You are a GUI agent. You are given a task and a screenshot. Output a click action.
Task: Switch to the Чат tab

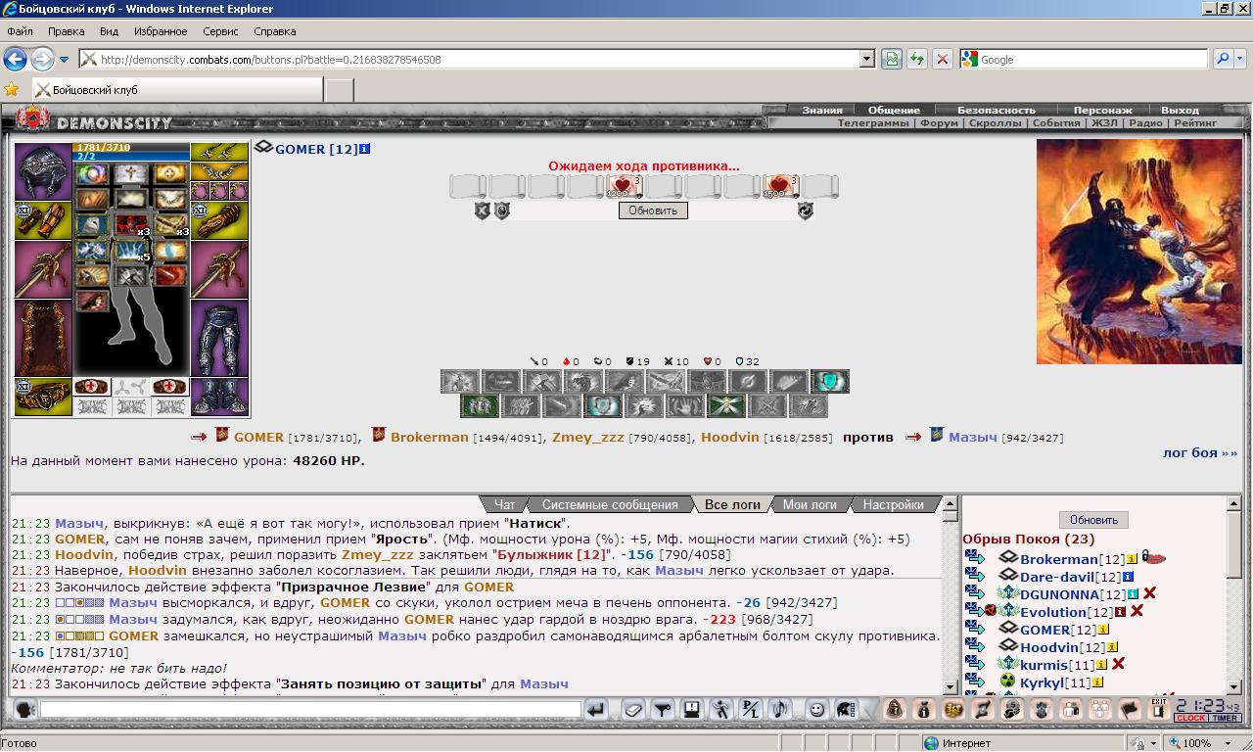[x=504, y=504]
